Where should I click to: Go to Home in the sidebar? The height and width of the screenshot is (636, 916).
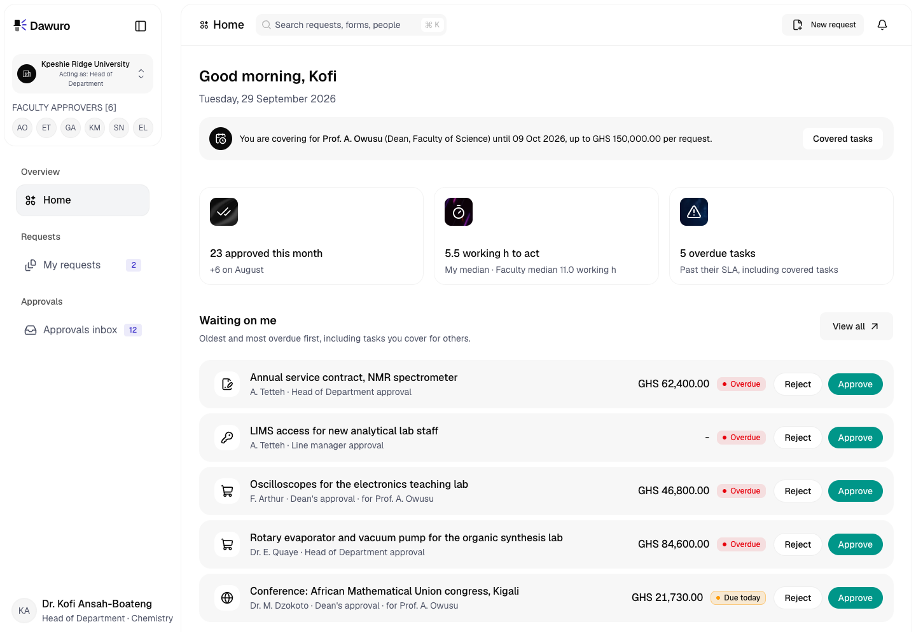point(83,200)
